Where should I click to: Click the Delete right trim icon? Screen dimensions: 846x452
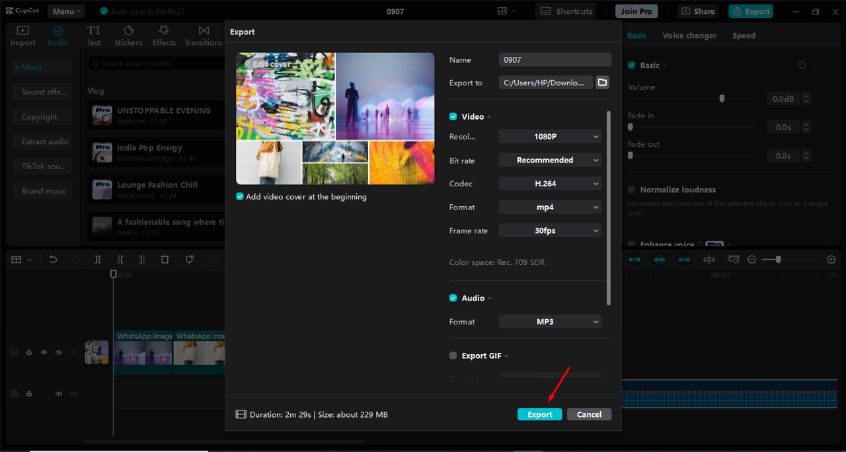point(142,260)
